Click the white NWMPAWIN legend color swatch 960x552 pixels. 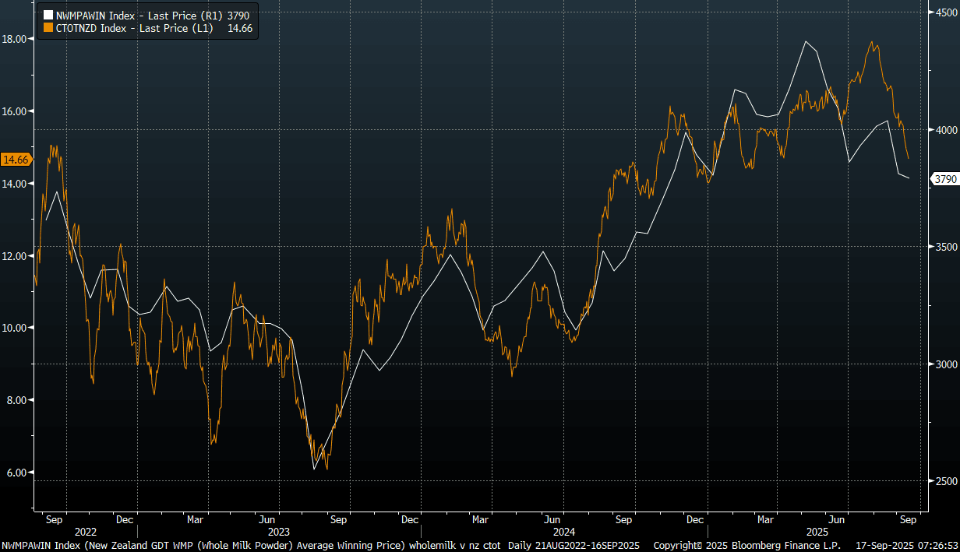48,15
